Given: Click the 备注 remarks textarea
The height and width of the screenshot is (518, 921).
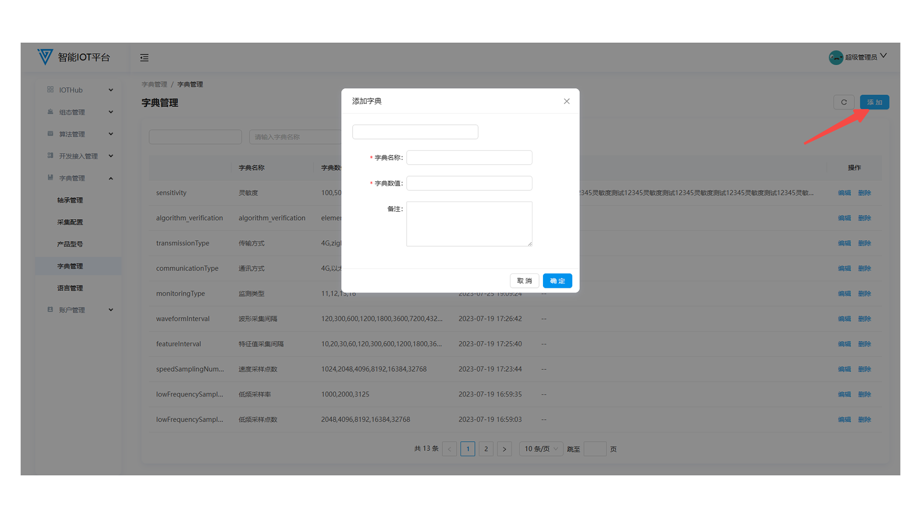Looking at the screenshot, I should point(469,224).
